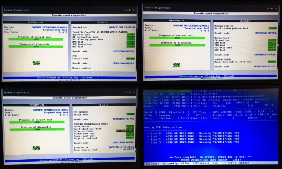Screen dimensions: 282x169
Task: Click 'Progress of current test' bar on CPU results screen
Action: 36,39
